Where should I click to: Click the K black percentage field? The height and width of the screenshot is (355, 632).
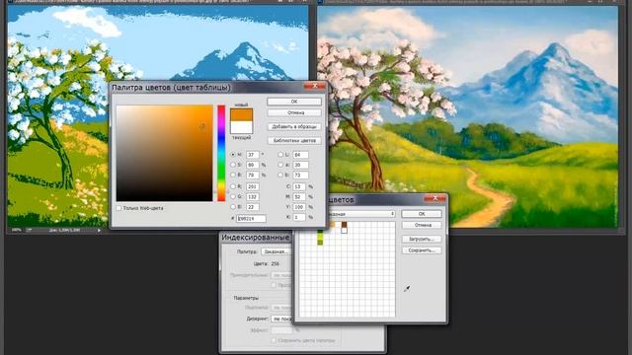click(299, 217)
